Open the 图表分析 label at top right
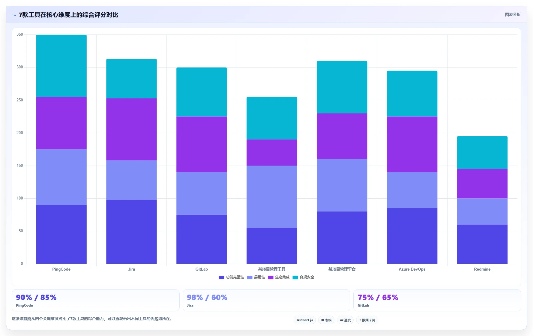 point(513,14)
